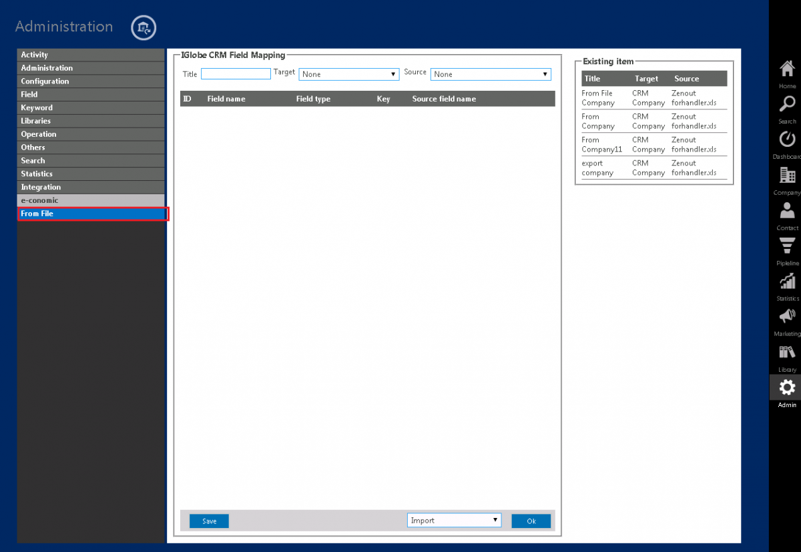Screen dimensions: 801x552
Task: Click the Target header in Existing item
Action: [x=646, y=79]
